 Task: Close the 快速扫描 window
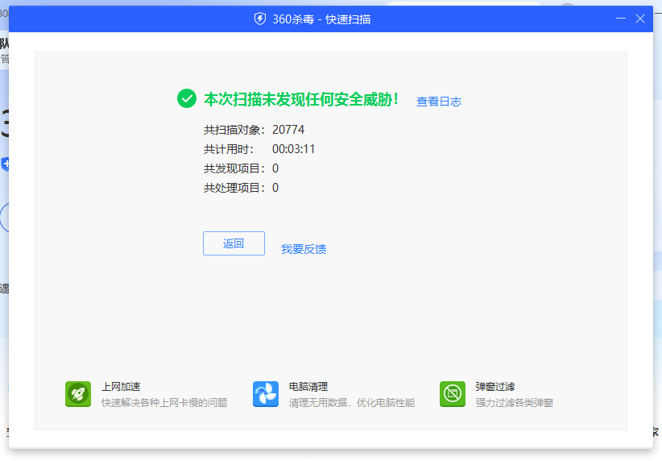point(640,19)
